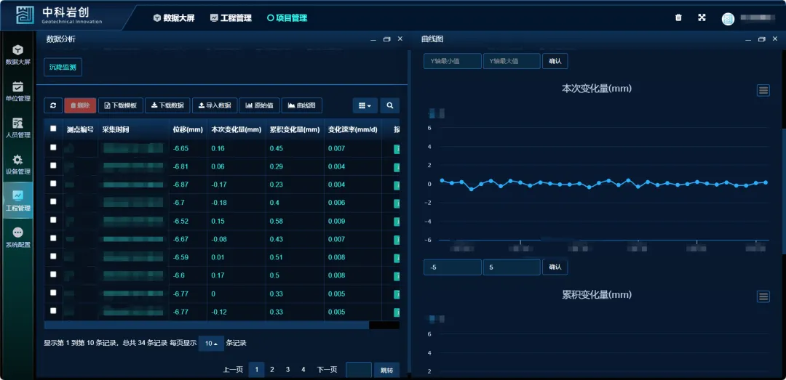786x380 pixels.
Task: Click the 本次变化量(mm) column header
Action: pyautogui.click(x=236, y=129)
